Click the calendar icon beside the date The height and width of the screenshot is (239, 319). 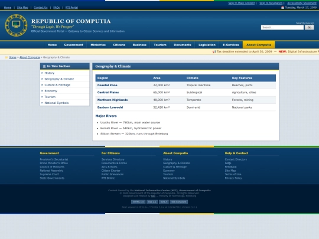pyautogui.click(x=282, y=8)
